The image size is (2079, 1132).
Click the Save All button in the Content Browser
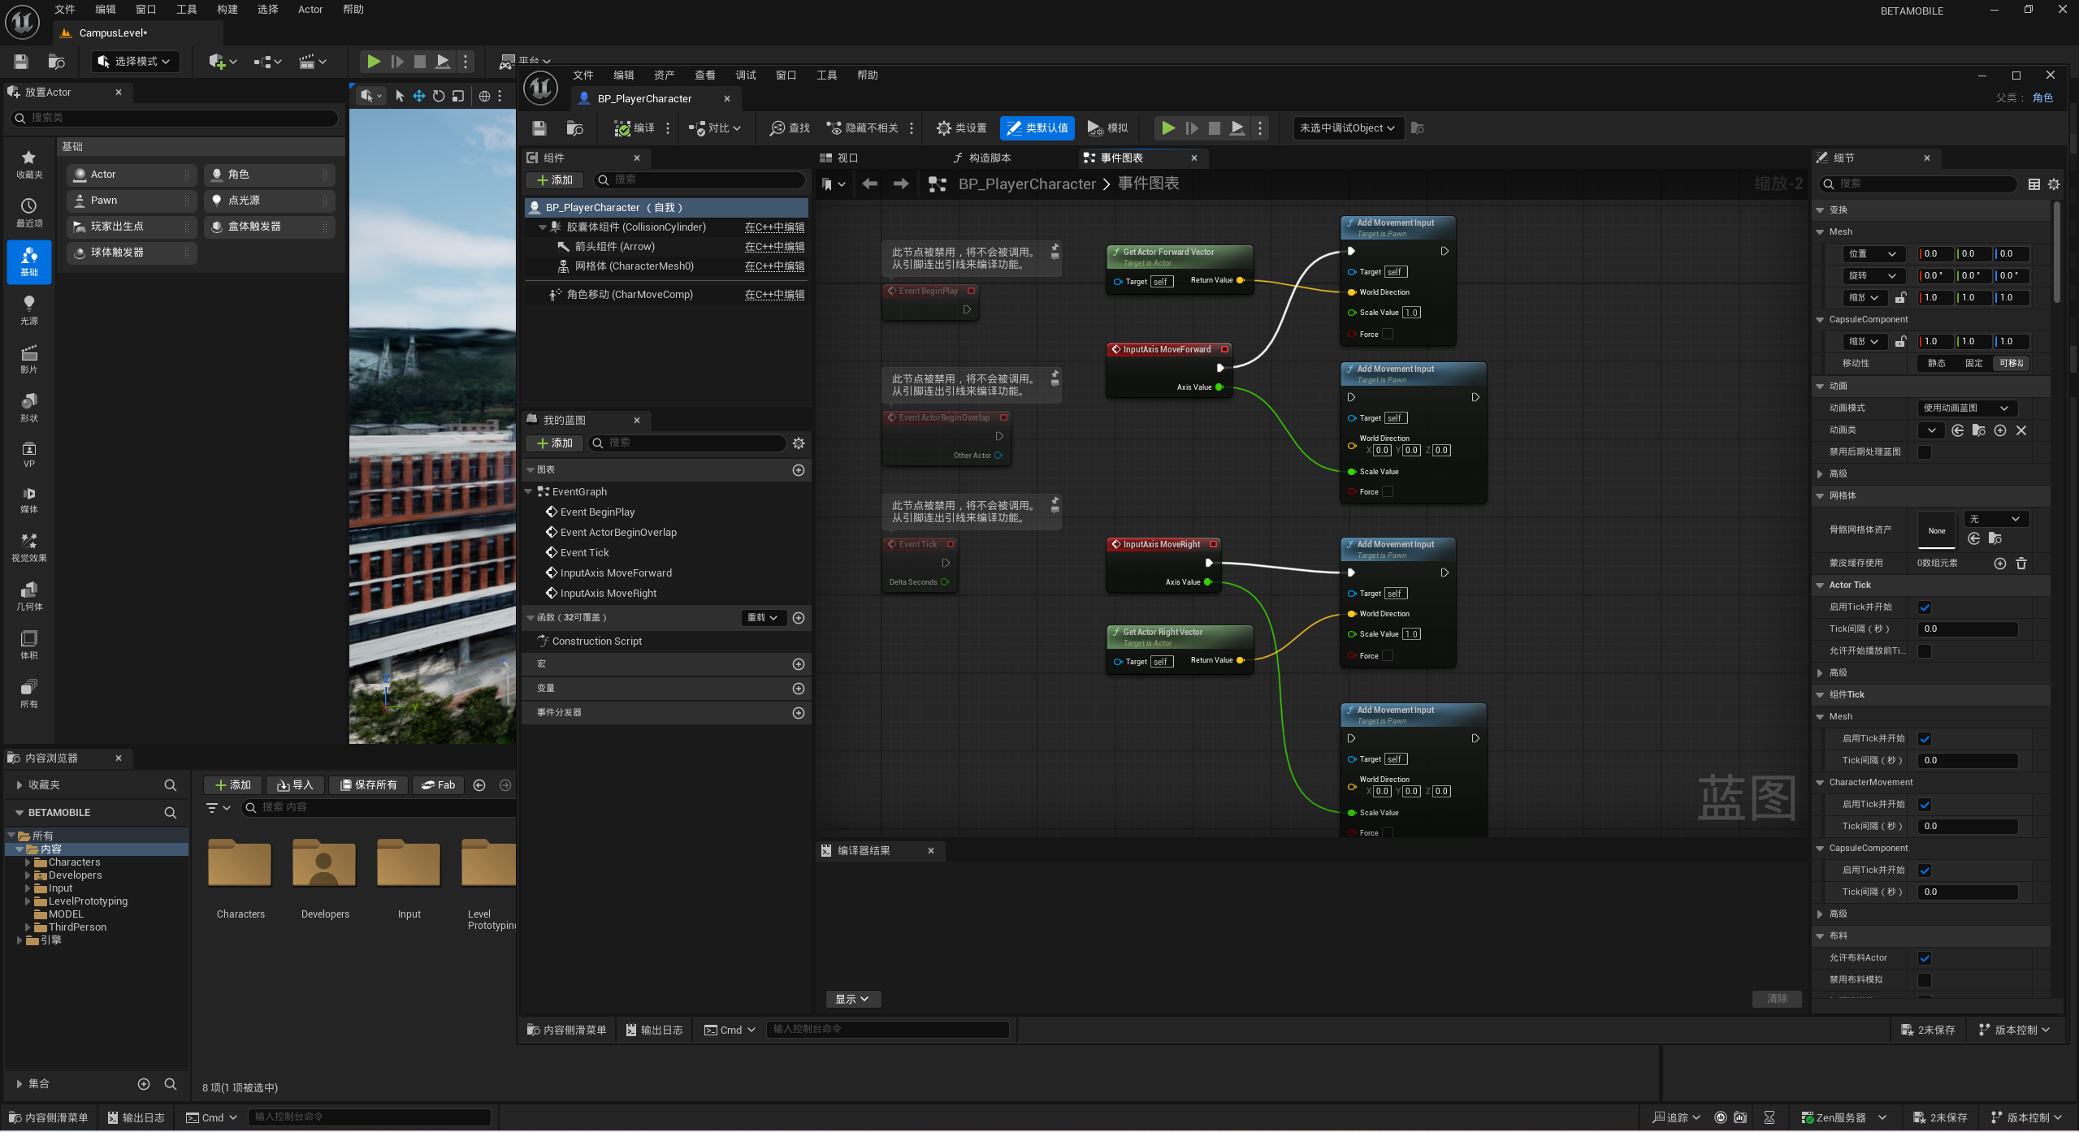tap(369, 785)
